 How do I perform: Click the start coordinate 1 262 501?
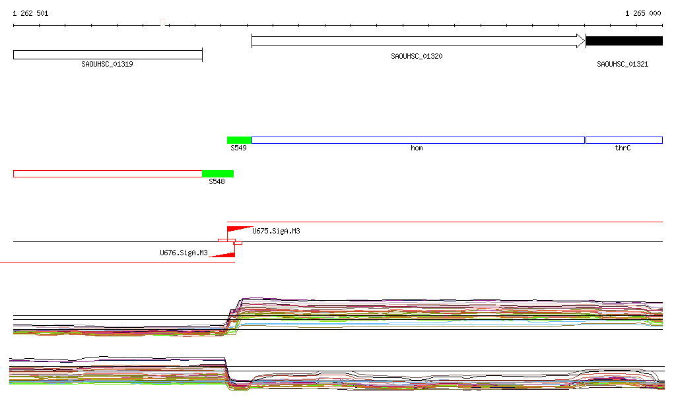point(30,13)
